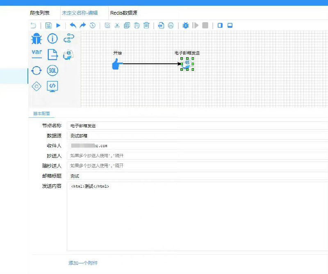Select all nodes via toolbar icon
Screen dimensions: 328x274
point(107,25)
